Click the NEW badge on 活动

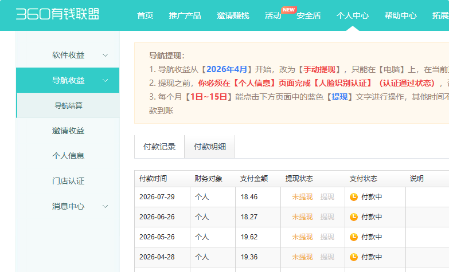click(288, 10)
